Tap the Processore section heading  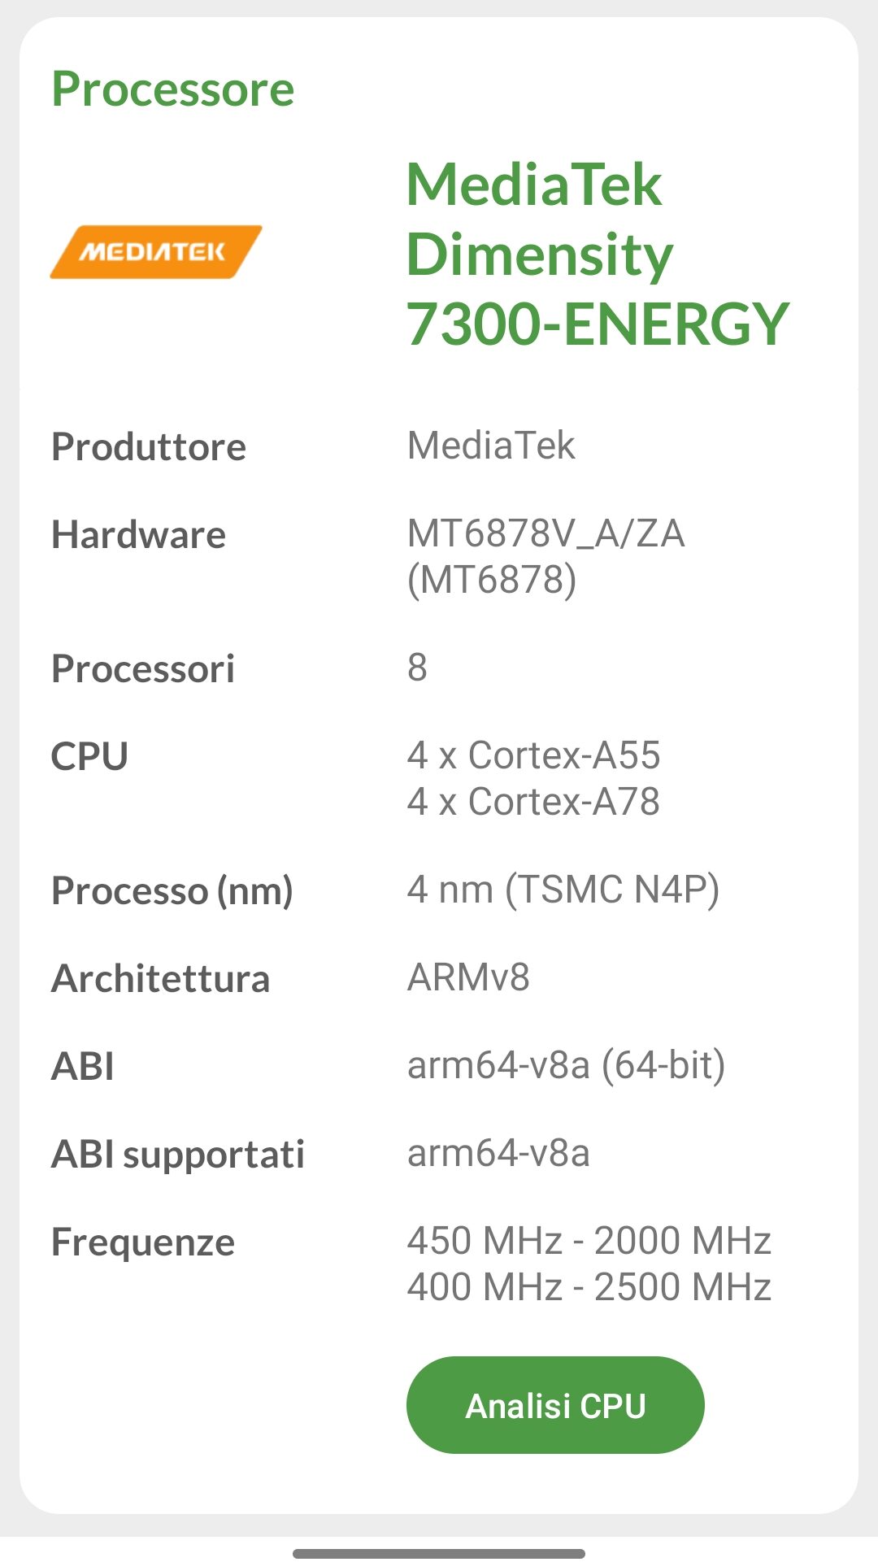point(172,89)
